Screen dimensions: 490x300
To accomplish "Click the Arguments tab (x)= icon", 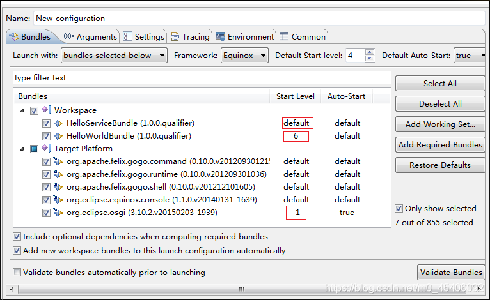I will coord(68,36).
